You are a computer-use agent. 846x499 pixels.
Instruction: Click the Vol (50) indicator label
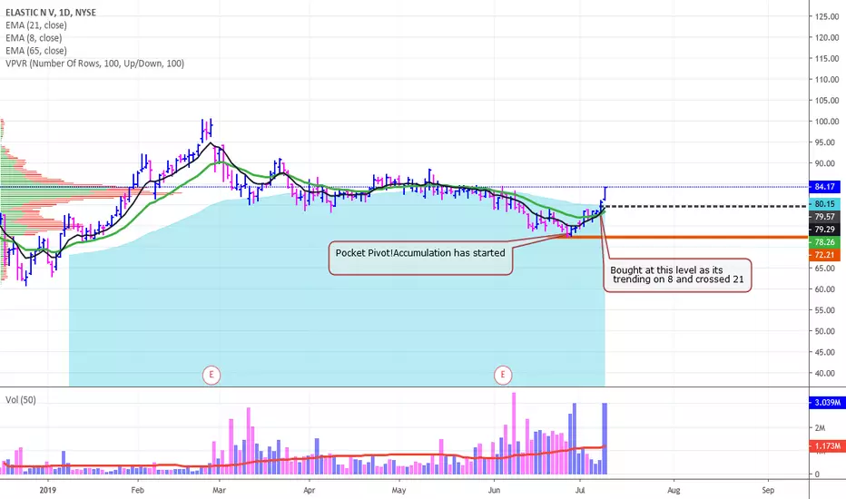pyautogui.click(x=21, y=400)
